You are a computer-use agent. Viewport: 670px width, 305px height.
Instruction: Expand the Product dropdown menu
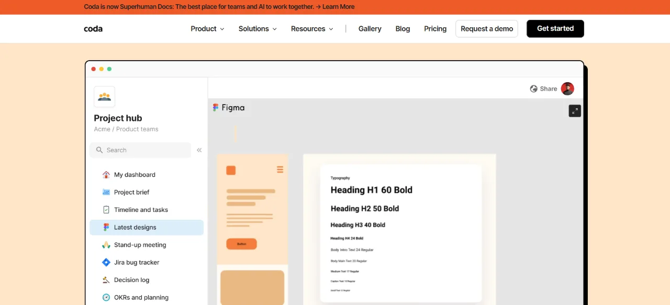tap(207, 29)
